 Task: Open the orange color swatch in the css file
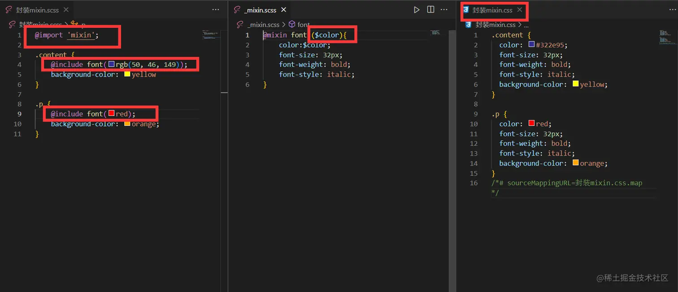point(575,163)
